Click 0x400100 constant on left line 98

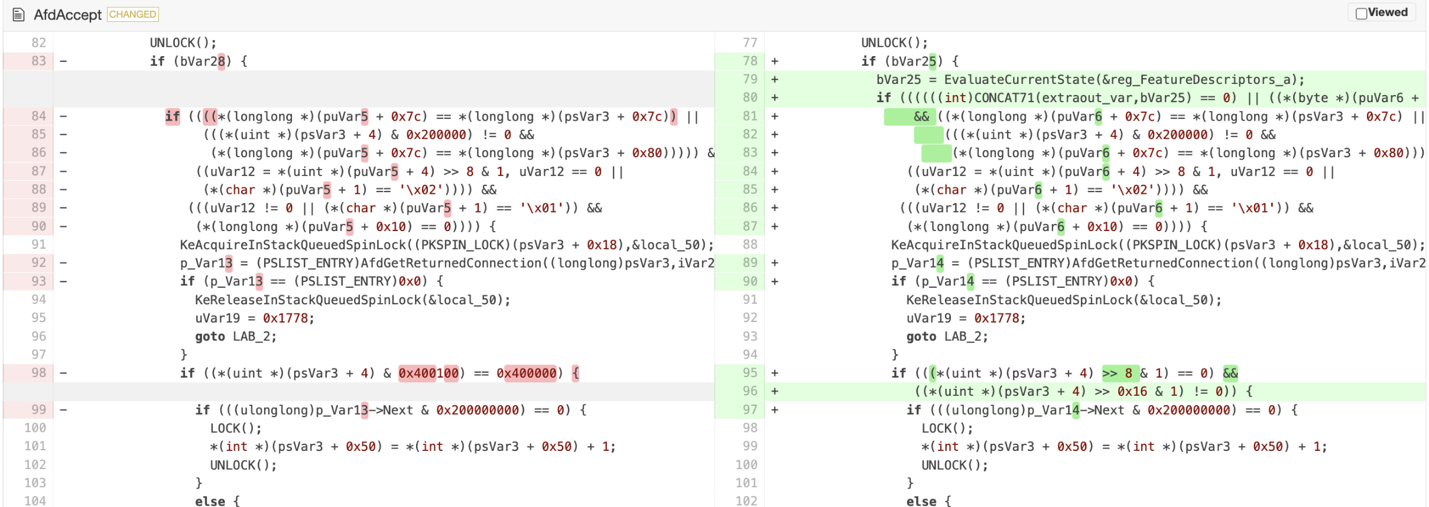click(x=428, y=373)
